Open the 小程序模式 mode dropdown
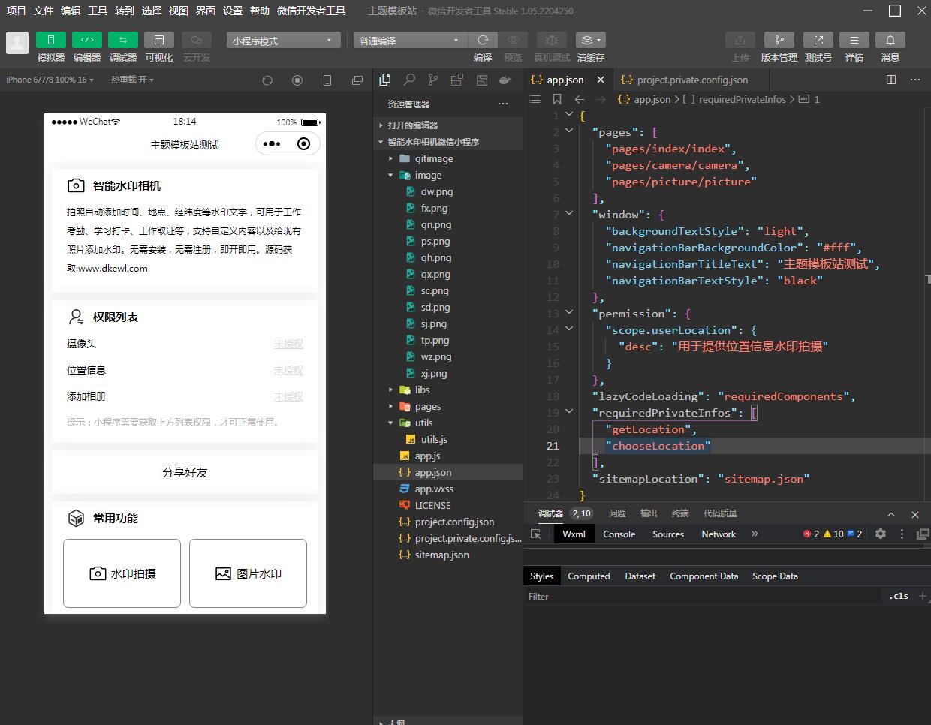The width and height of the screenshot is (931, 725). (283, 41)
